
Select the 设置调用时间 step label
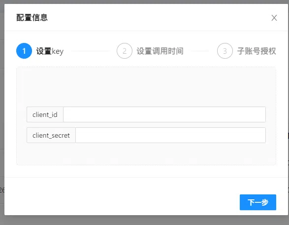pos(160,51)
